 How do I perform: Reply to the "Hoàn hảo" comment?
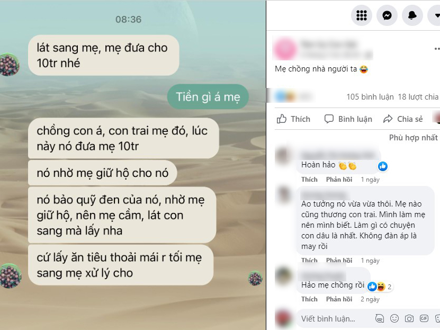pyautogui.click(x=339, y=180)
